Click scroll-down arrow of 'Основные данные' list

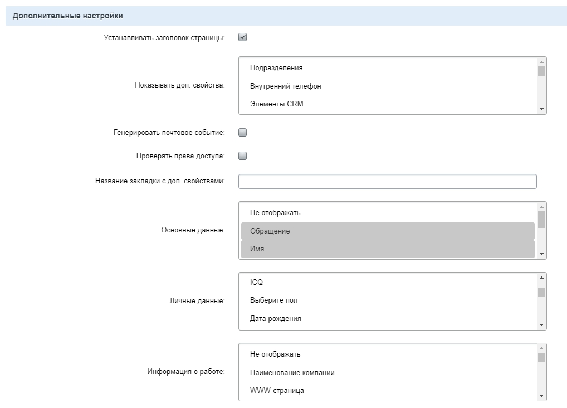click(541, 254)
